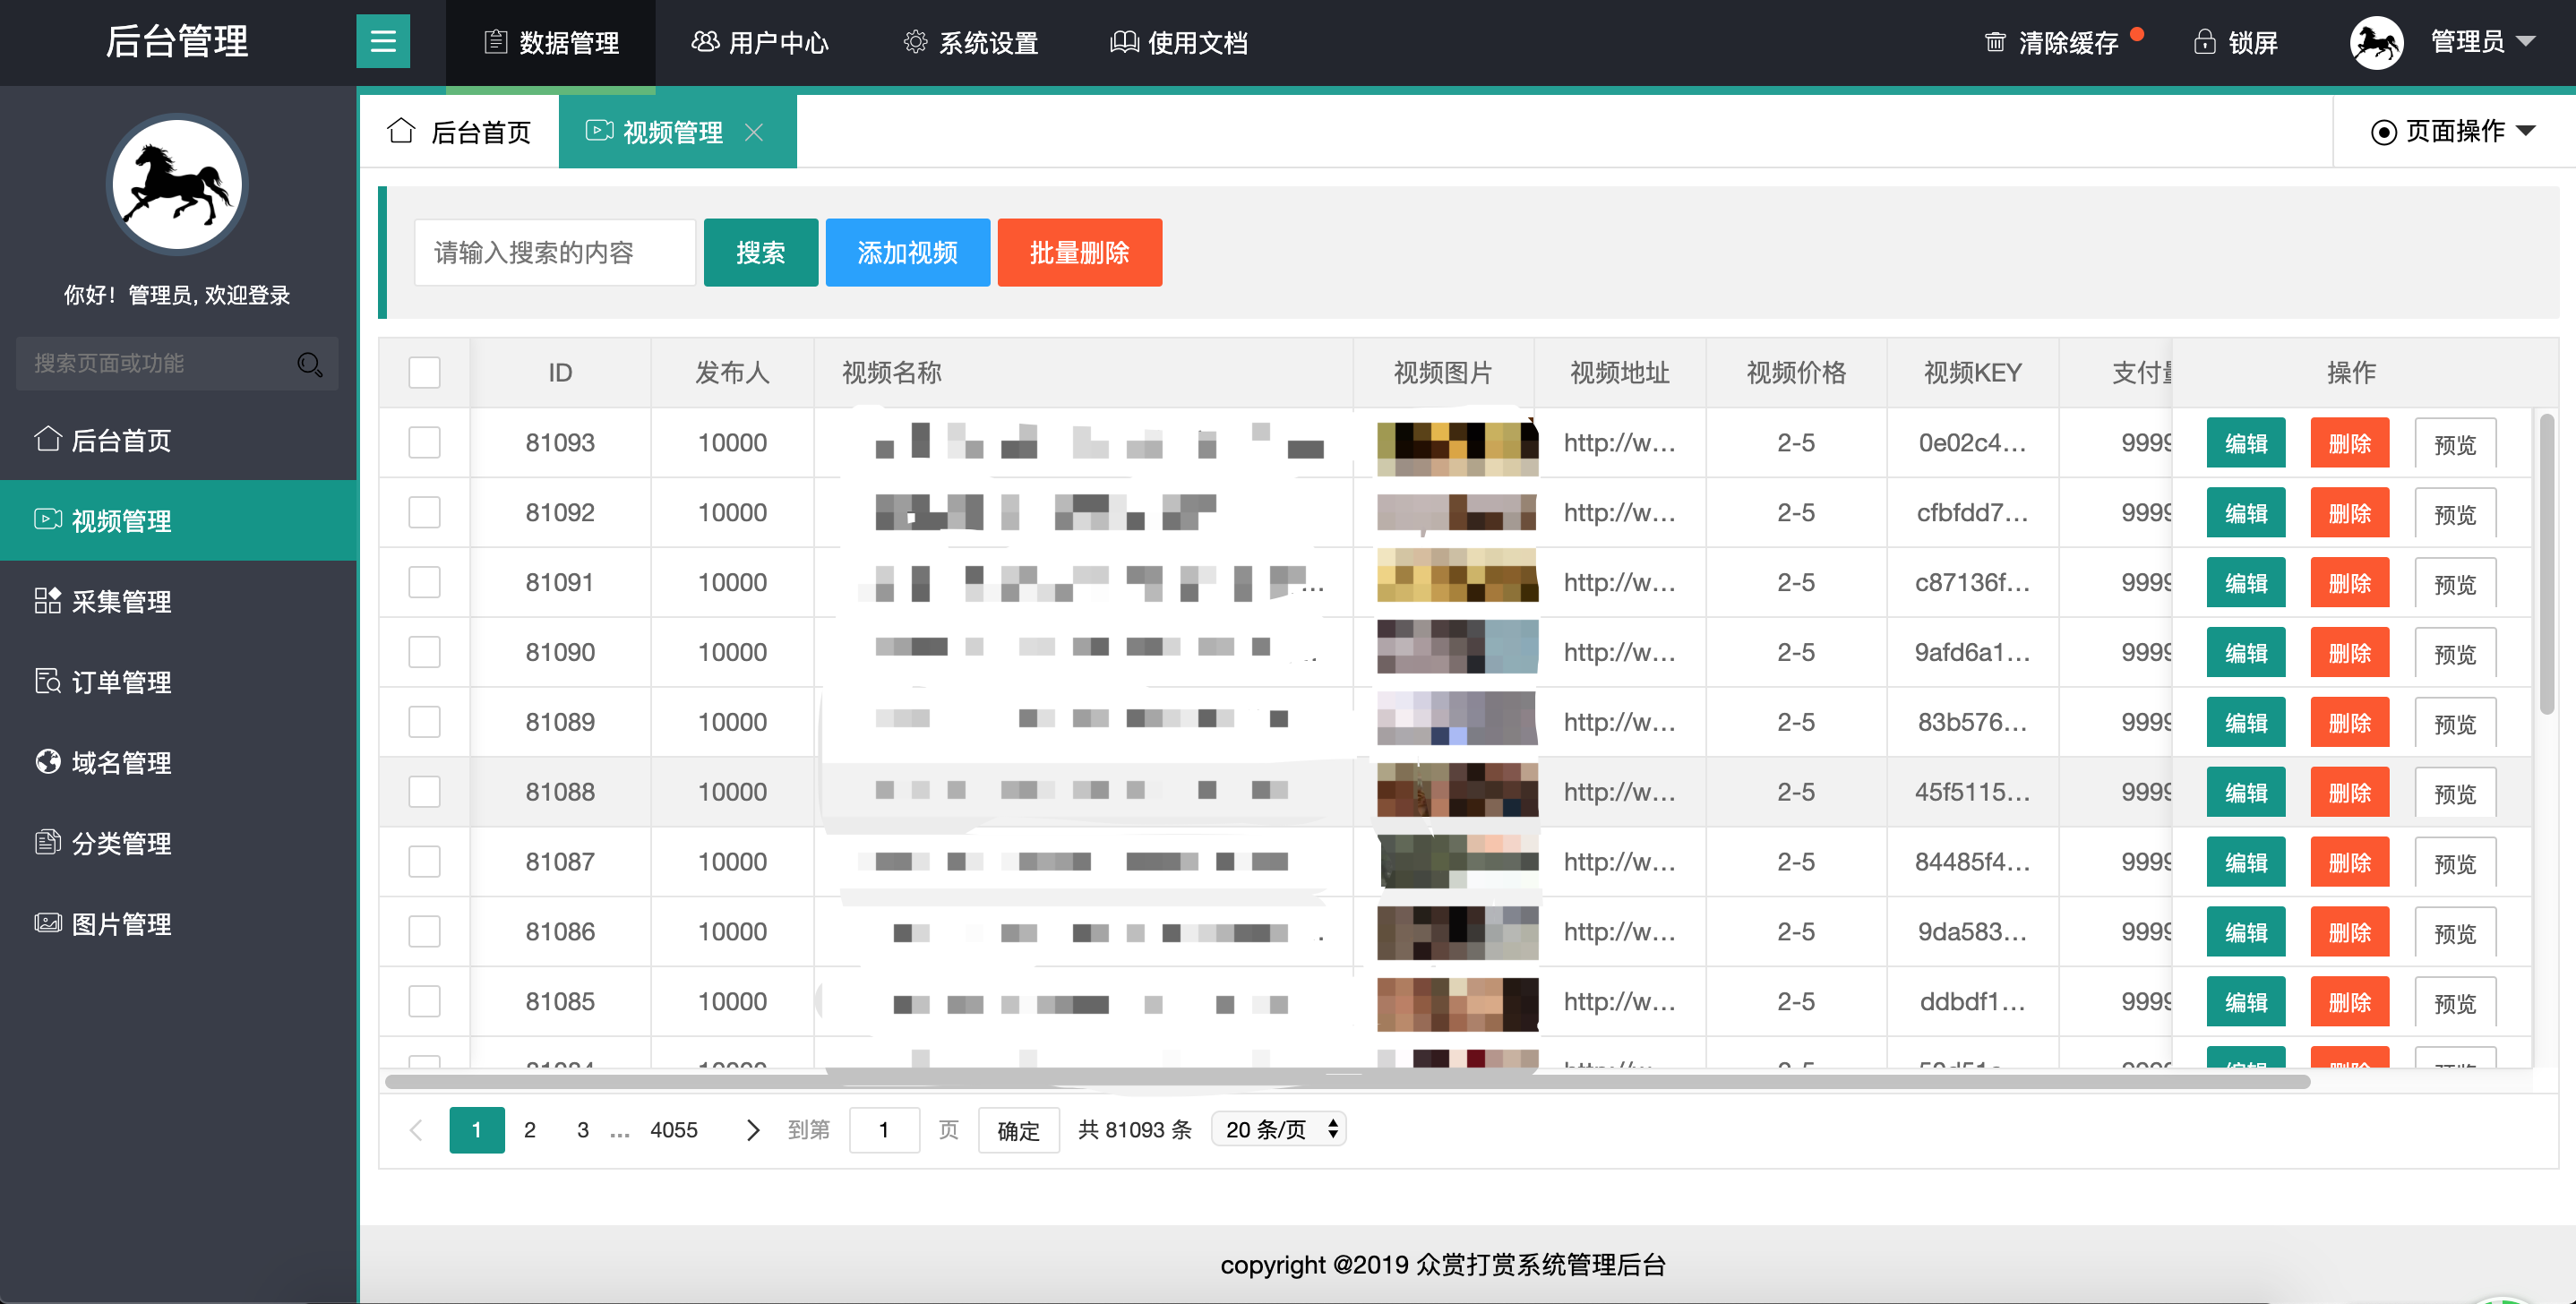Screen dimensions: 2576x1304
Task: Click the sidebar 视频管理 video icon
Action: (x=48, y=519)
